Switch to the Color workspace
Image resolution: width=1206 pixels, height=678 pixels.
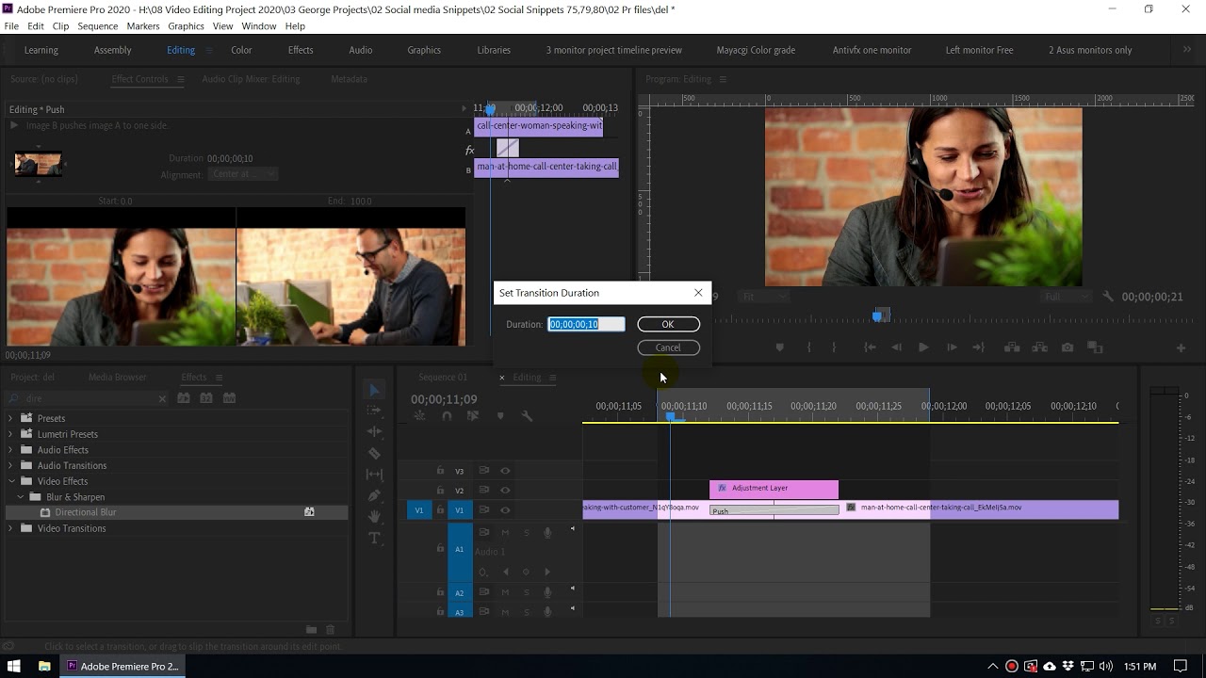click(x=241, y=50)
